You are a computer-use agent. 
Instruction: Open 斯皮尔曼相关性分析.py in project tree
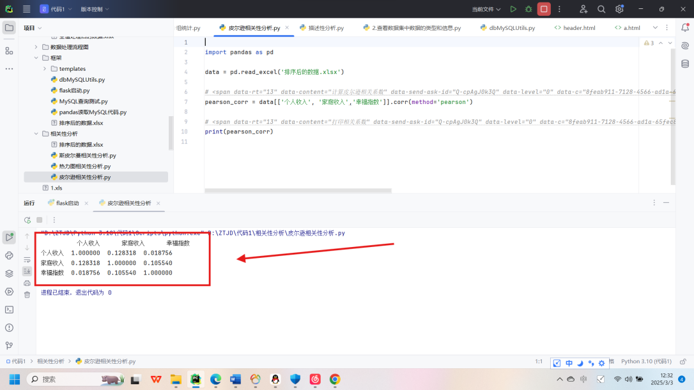[87, 155]
